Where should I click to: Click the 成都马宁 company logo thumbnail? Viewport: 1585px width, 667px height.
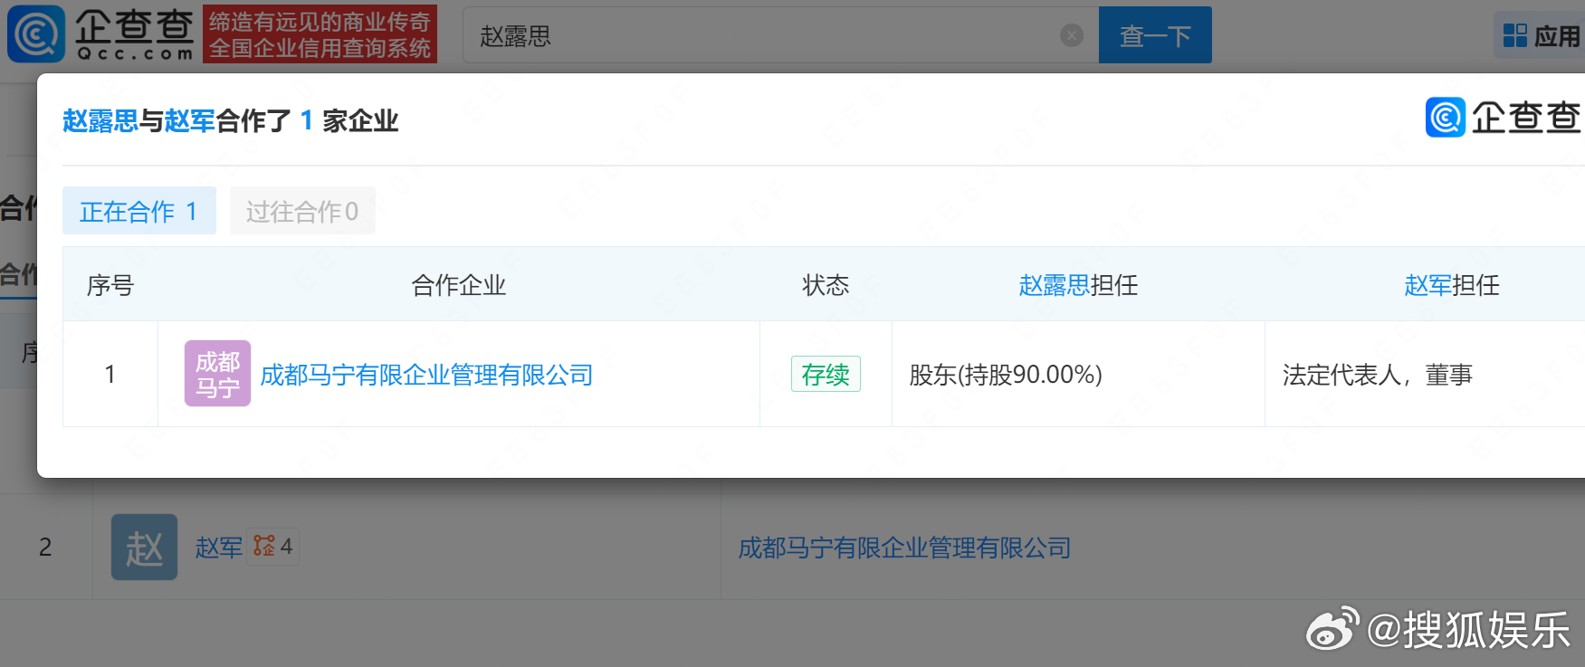click(217, 374)
